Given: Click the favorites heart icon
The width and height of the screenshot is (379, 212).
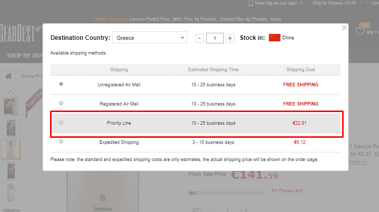Looking at the screenshot, I should [360, 31].
